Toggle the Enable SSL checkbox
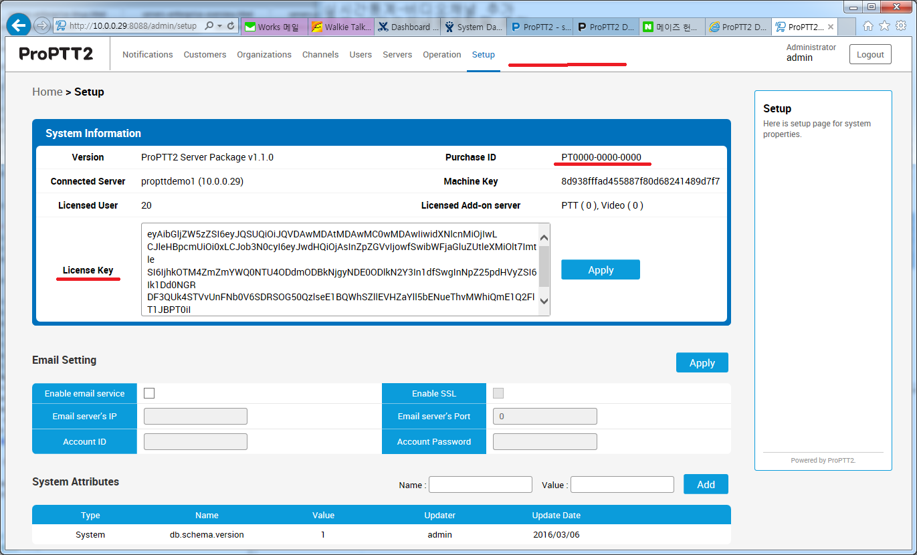This screenshot has height=555, width=917. 498,393
